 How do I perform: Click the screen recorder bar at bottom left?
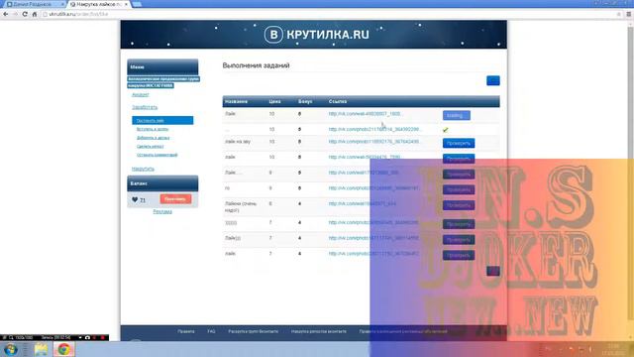point(54,337)
